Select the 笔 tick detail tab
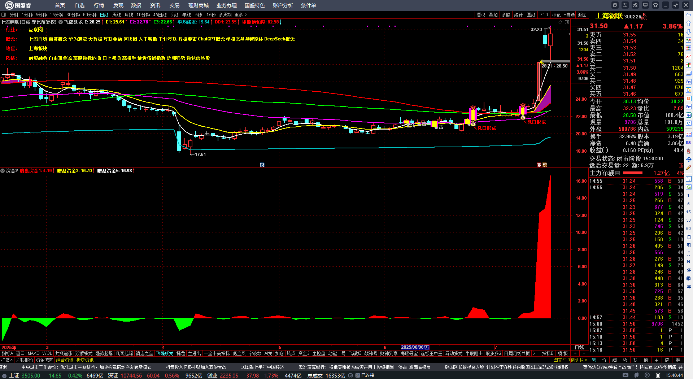Viewport: 693px width, 379px height. pyautogui.click(x=594, y=360)
